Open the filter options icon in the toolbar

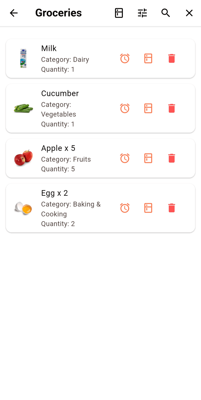142,13
